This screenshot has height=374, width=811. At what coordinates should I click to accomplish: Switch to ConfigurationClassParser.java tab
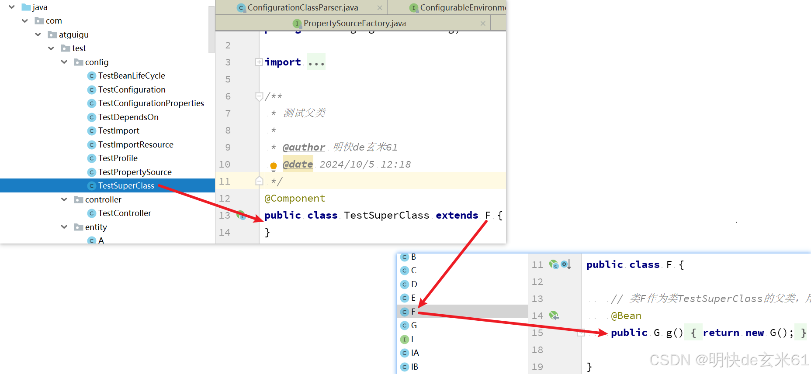(x=303, y=7)
